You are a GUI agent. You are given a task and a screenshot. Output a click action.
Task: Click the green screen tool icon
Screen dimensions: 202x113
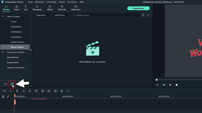coord(43,91)
